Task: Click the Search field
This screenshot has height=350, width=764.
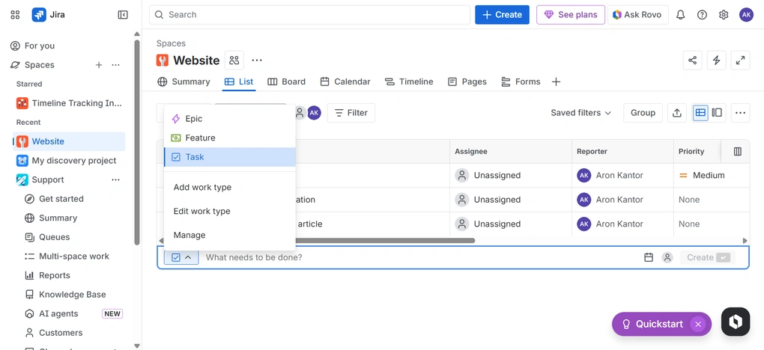Action: 309,15
